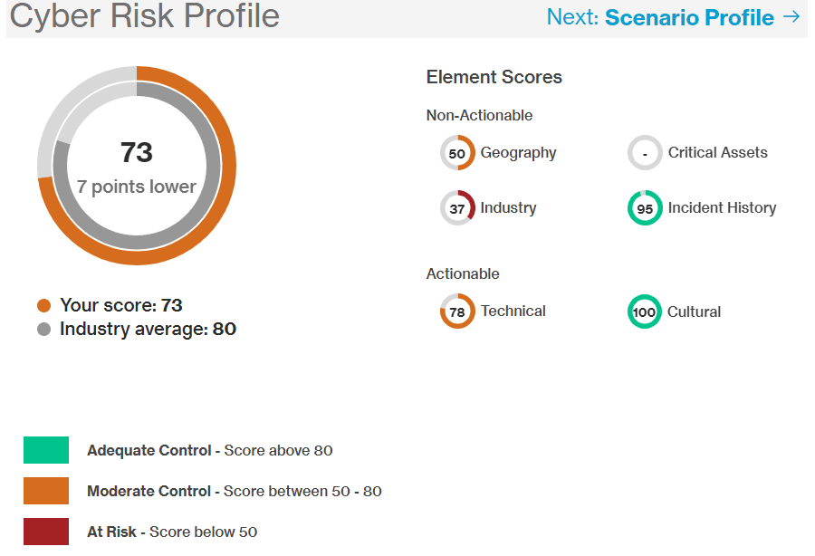
Task: Select the Industry score badge showing 37
Action: pyautogui.click(x=457, y=207)
